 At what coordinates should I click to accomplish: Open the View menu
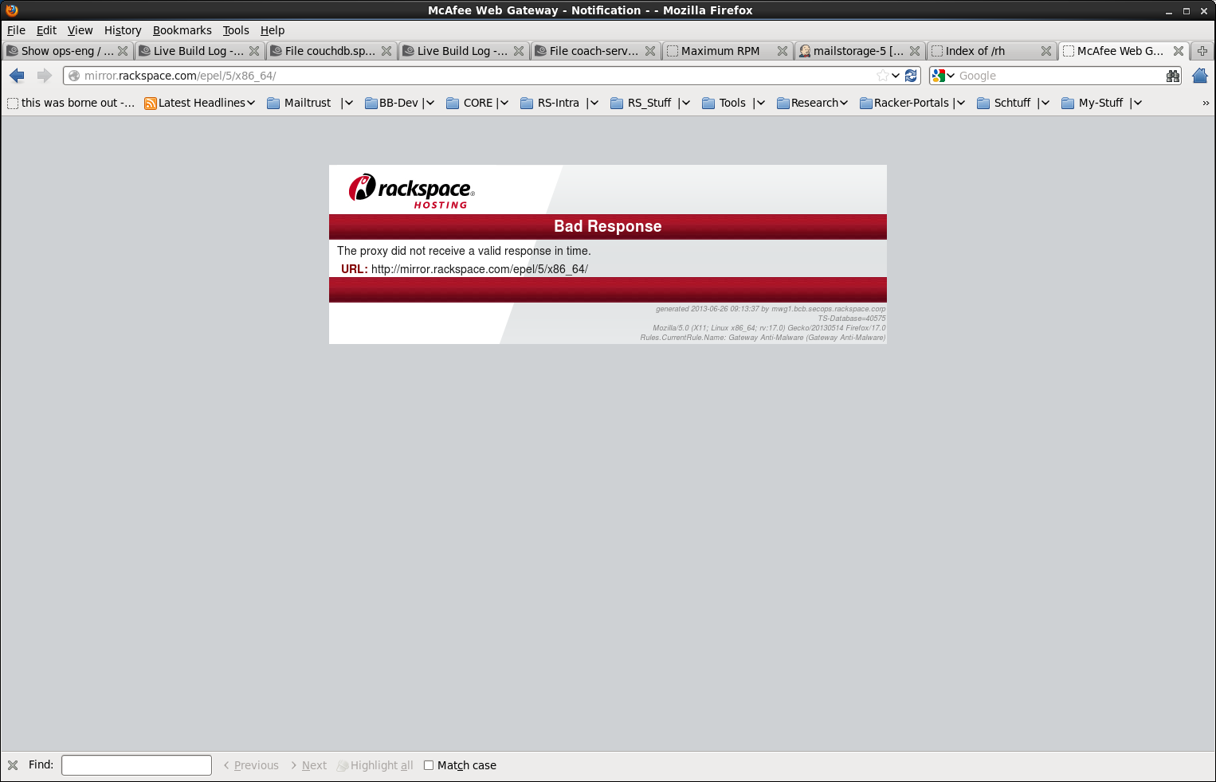80,30
